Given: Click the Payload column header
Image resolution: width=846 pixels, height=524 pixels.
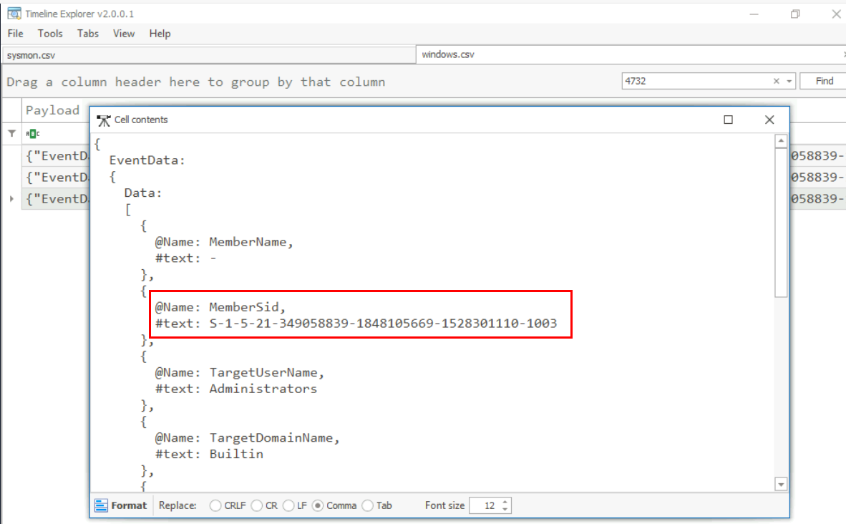Looking at the screenshot, I should (52, 110).
